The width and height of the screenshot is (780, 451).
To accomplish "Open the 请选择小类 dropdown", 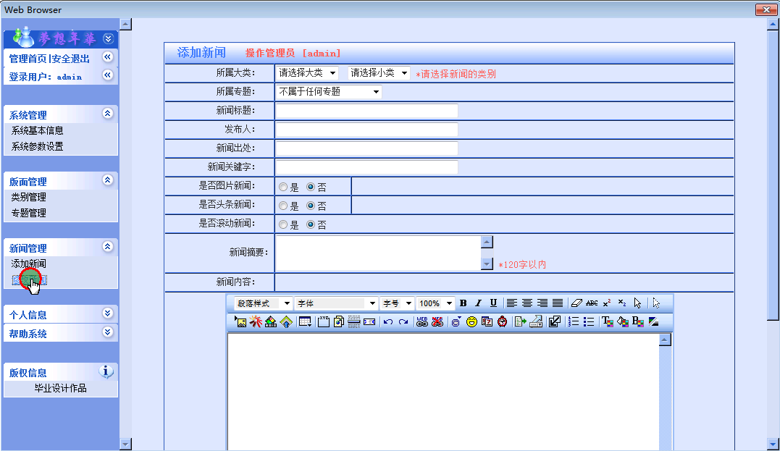I will (x=379, y=73).
